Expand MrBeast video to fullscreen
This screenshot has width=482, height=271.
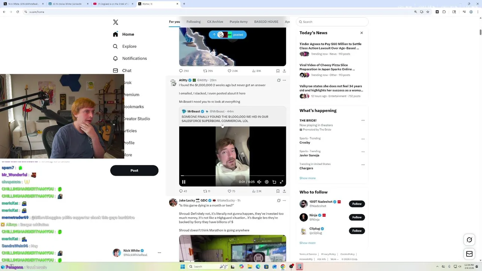(x=281, y=182)
